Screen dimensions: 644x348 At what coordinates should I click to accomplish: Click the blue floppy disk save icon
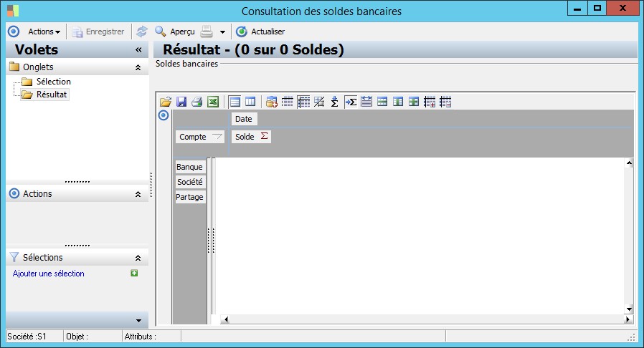tap(181, 102)
